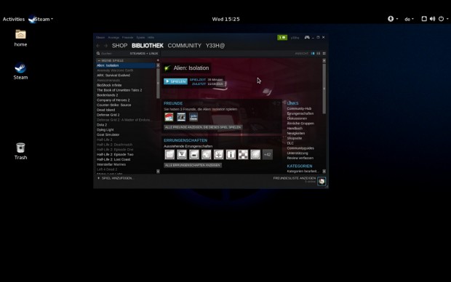This screenshot has height=282, width=451.
Task: Open the Hilfe menu
Action: click(x=151, y=37)
